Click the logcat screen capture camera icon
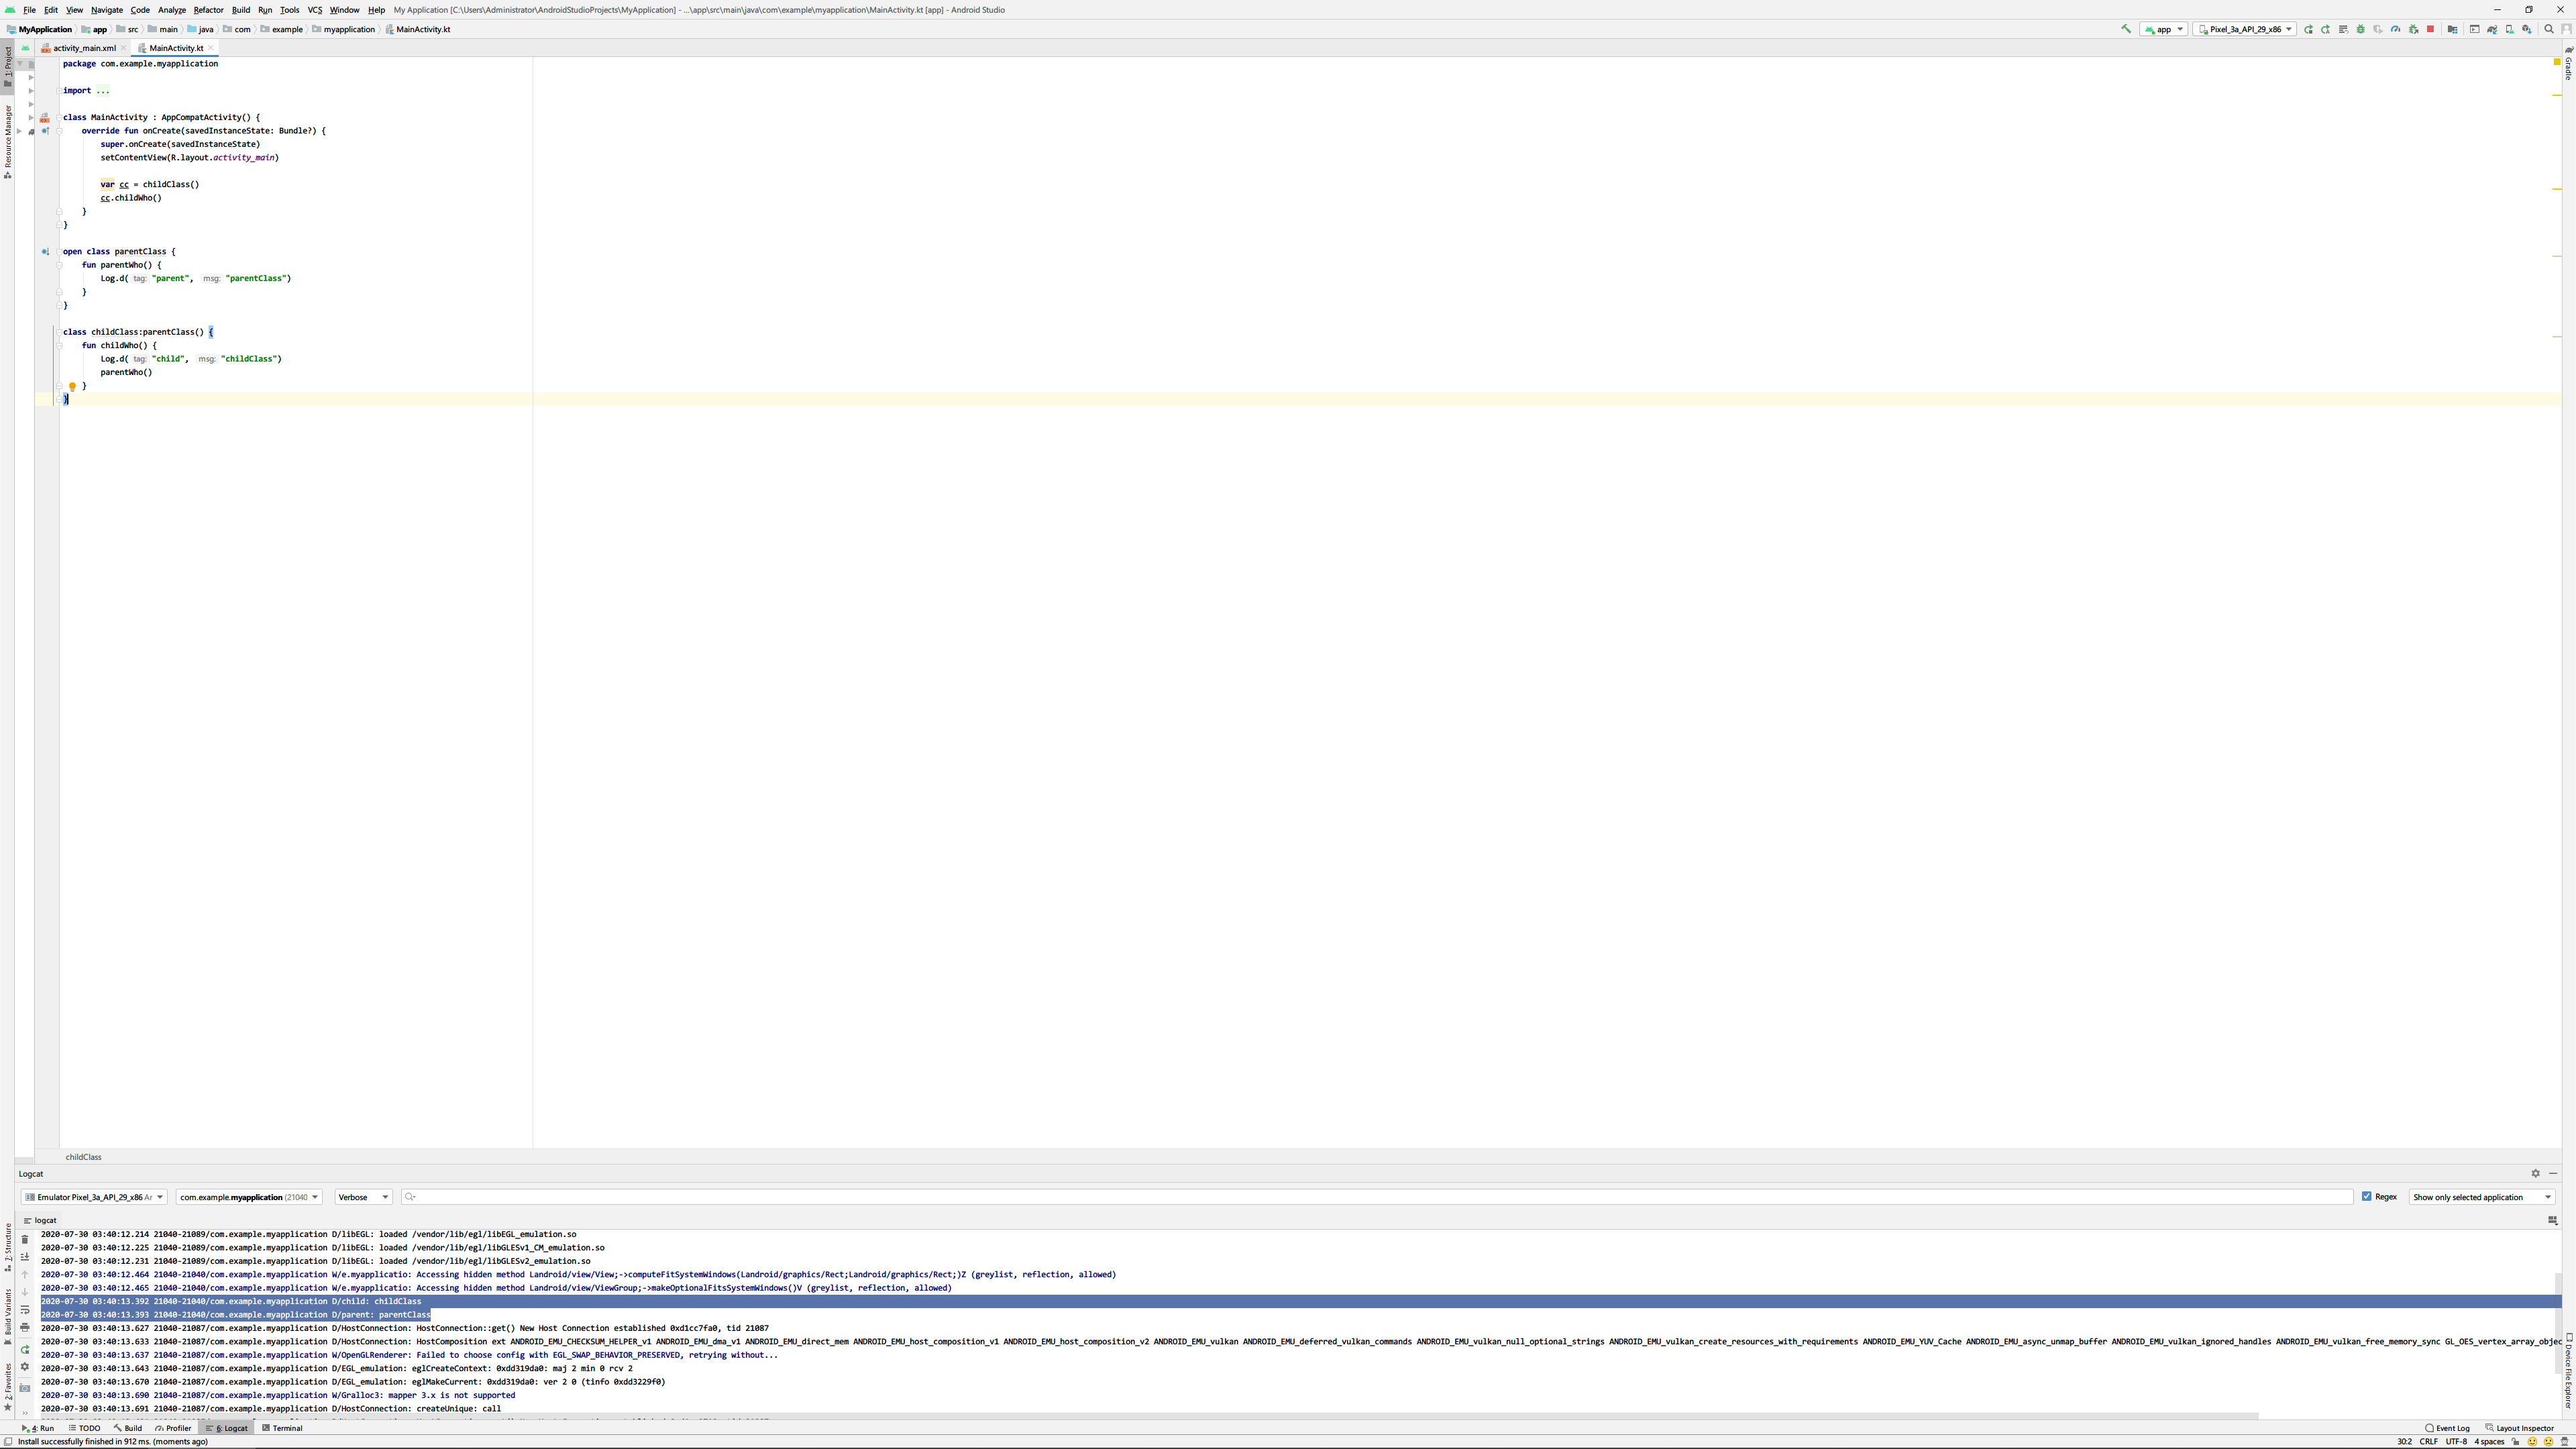 pos(25,1388)
